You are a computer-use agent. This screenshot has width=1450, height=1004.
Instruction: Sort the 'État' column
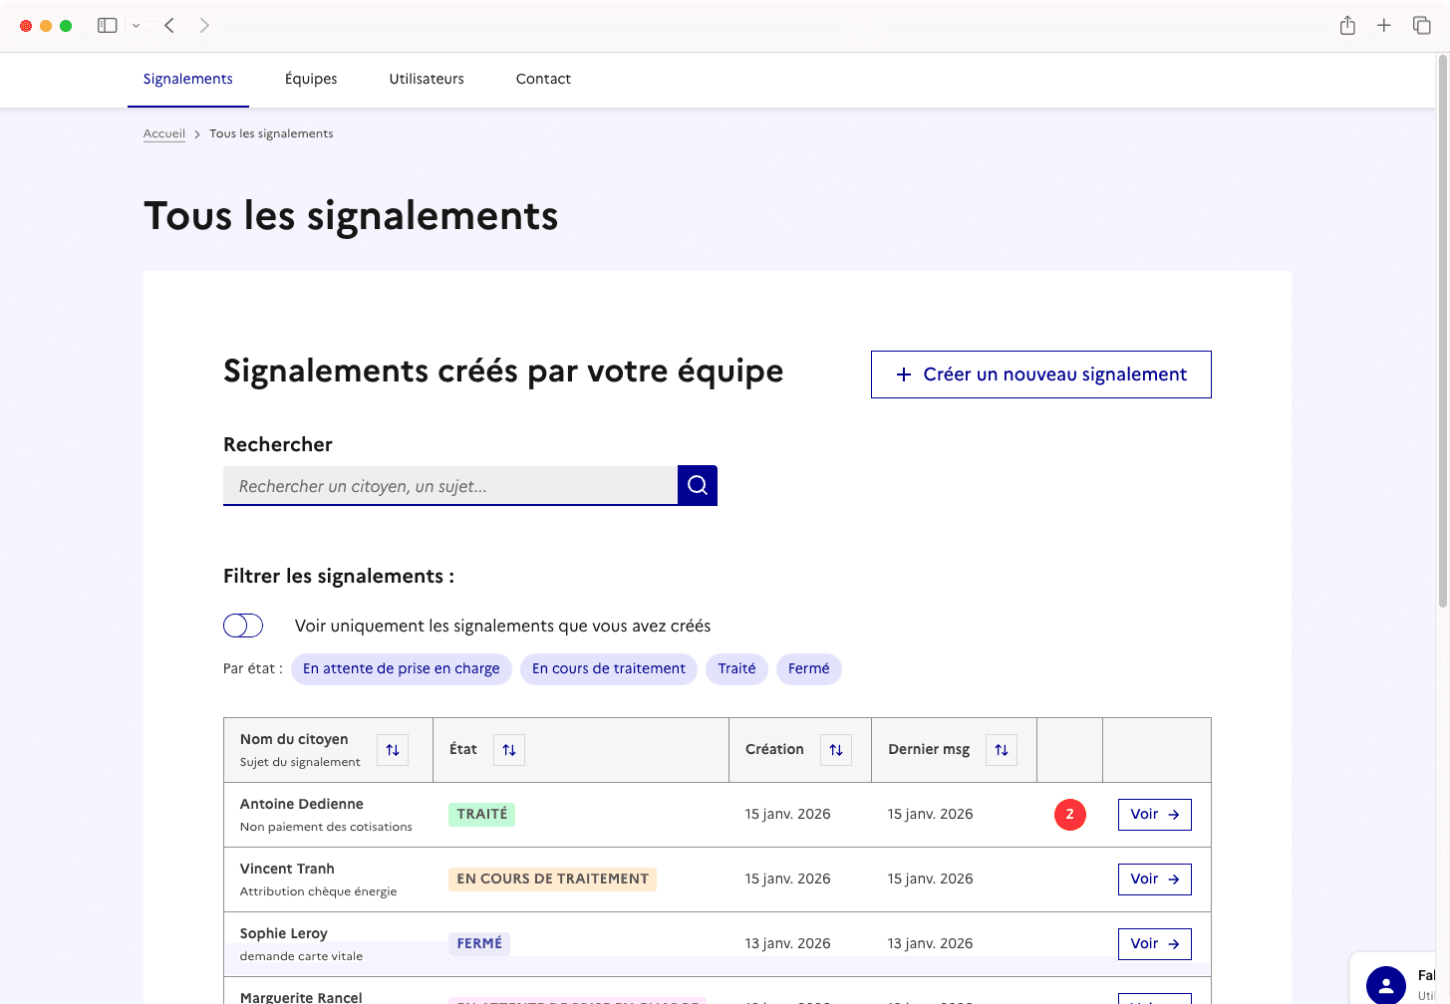pyautogui.click(x=508, y=749)
